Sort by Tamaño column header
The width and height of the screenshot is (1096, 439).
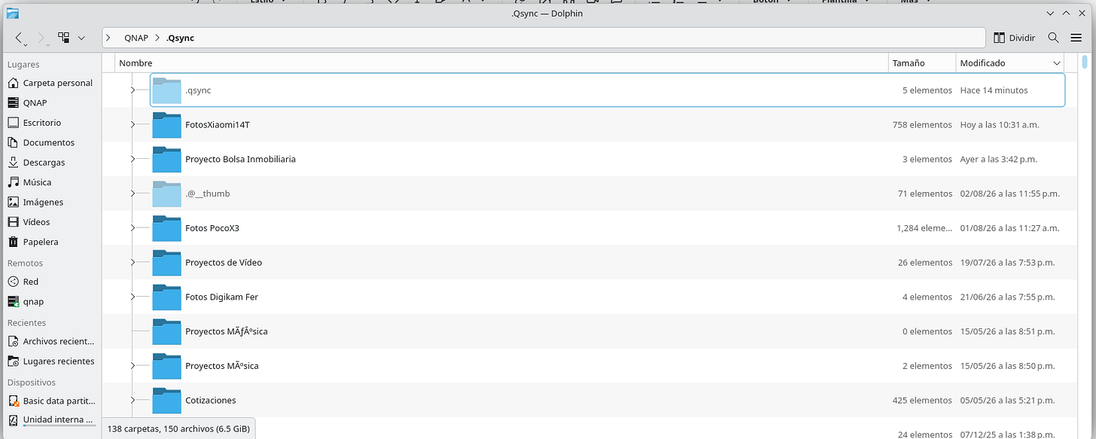coord(922,63)
